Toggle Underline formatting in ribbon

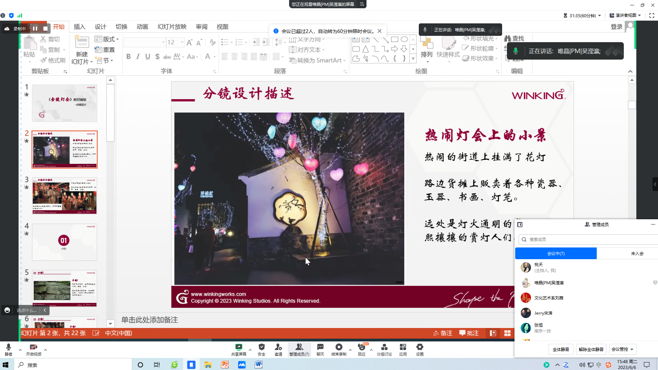coord(148,56)
